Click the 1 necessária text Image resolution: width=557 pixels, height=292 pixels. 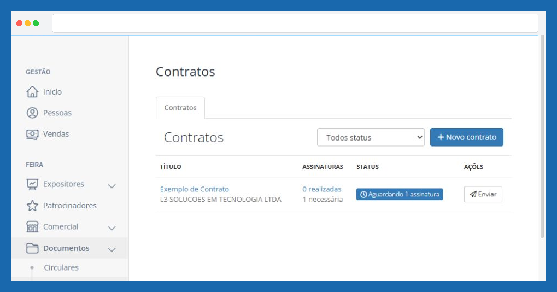tap(323, 199)
